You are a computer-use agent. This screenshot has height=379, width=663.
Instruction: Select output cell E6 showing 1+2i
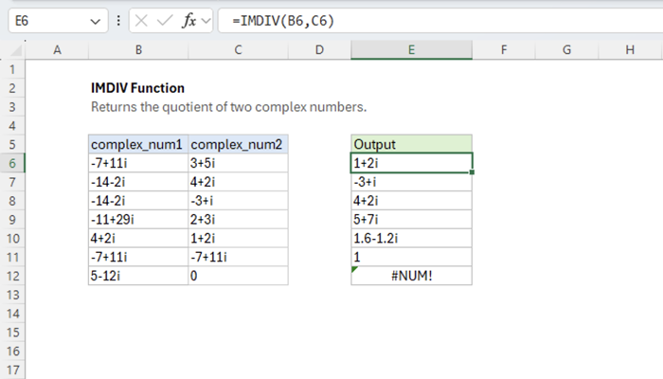click(411, 163)
